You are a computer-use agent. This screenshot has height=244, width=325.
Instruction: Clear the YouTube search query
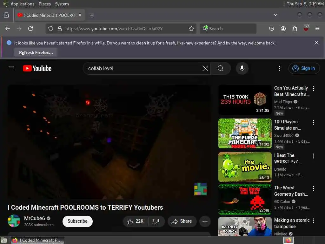pyautogui.click(x=205, y=68)
